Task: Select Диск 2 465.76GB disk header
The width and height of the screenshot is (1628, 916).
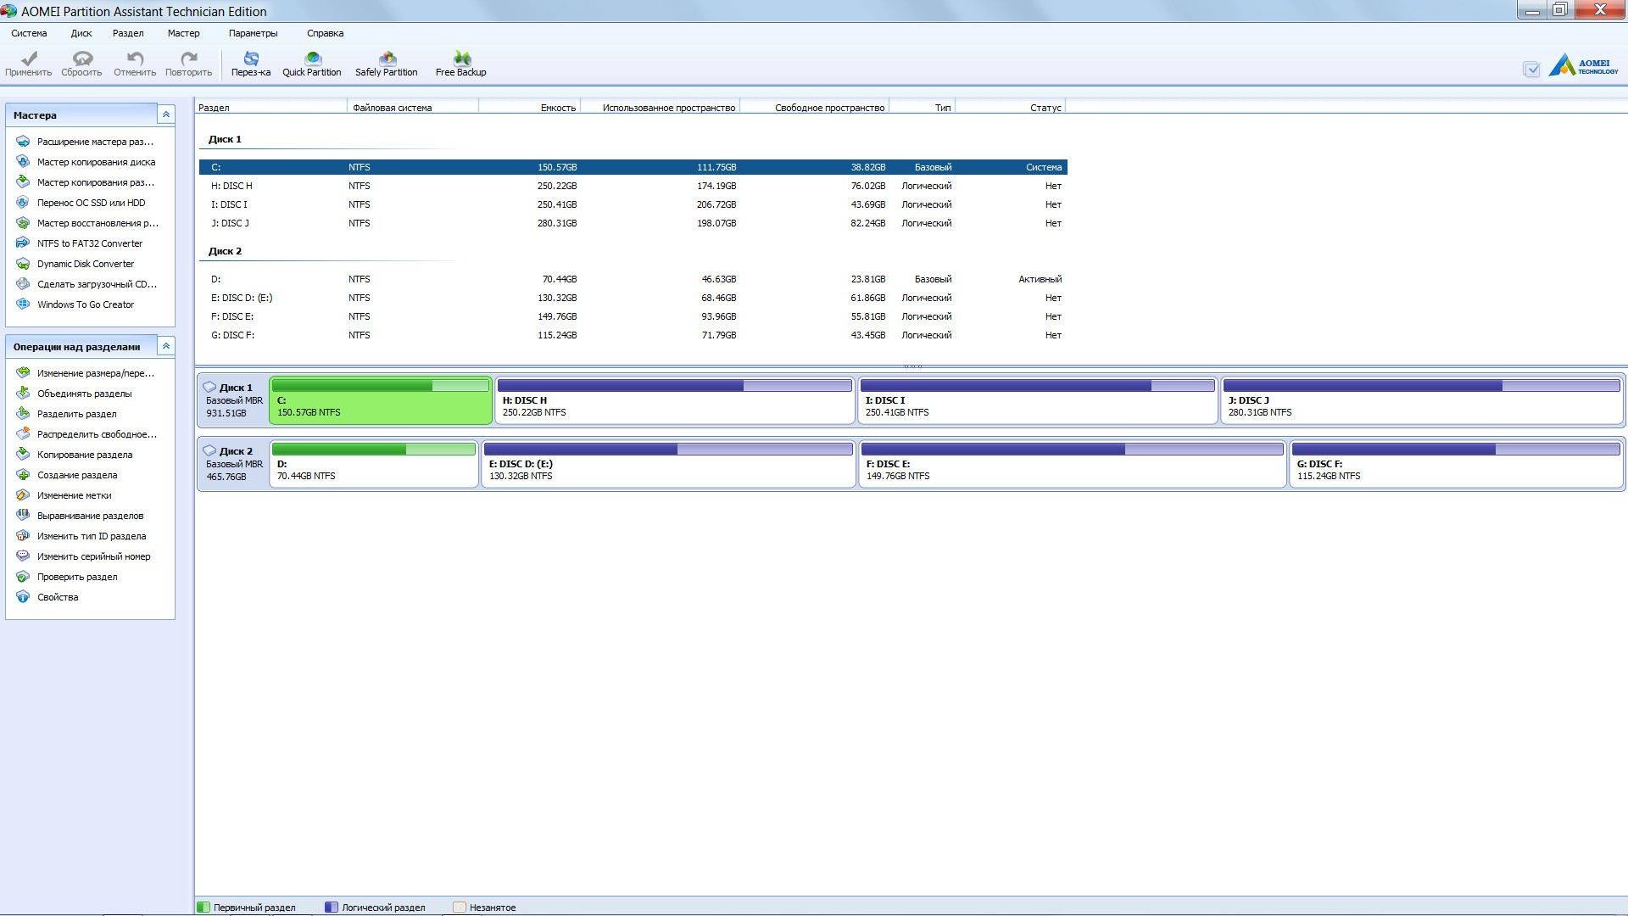Action: tap(233, 464)
